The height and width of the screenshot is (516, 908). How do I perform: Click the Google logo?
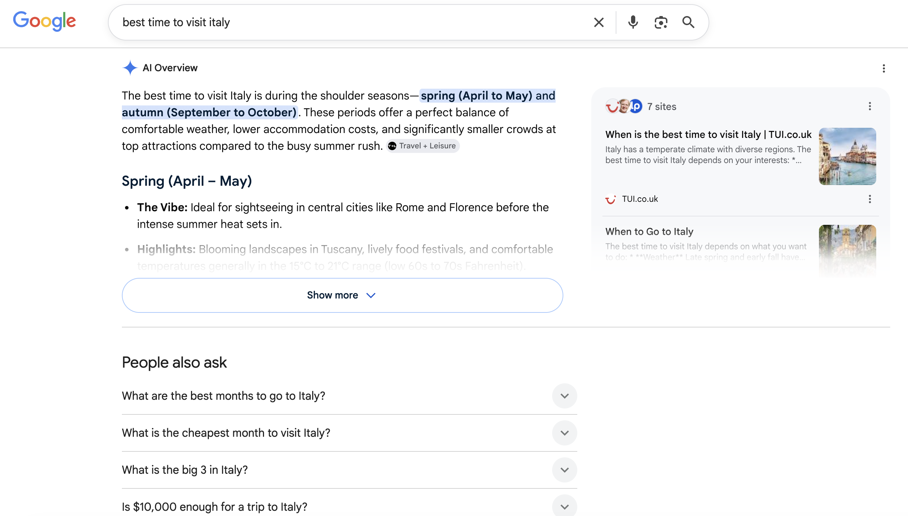44,21
